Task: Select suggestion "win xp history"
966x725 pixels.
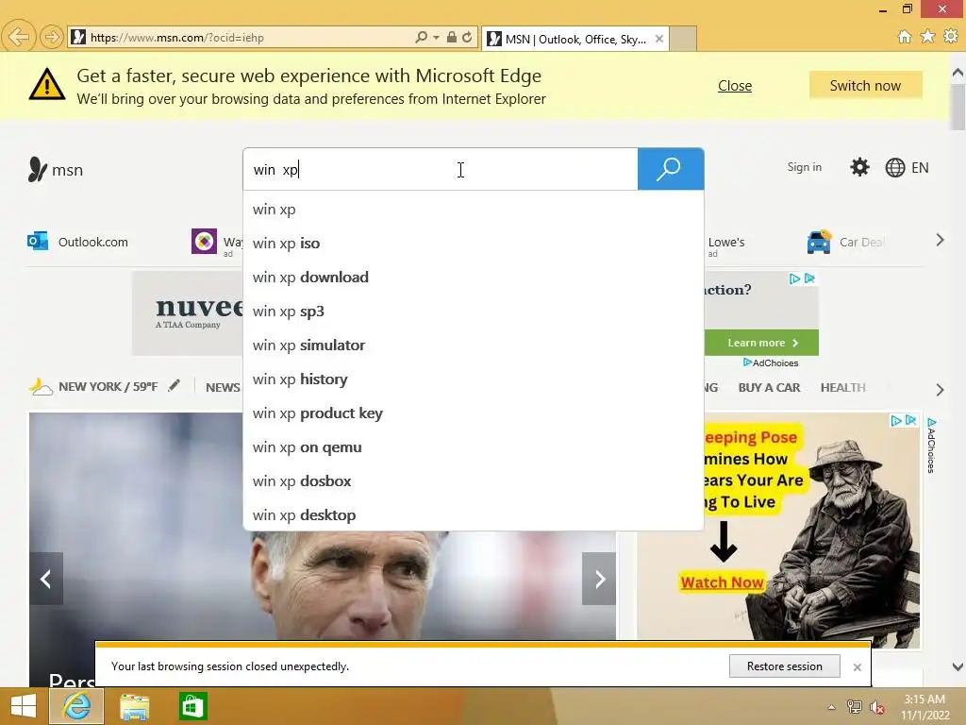Action: [x=474, y=379]
